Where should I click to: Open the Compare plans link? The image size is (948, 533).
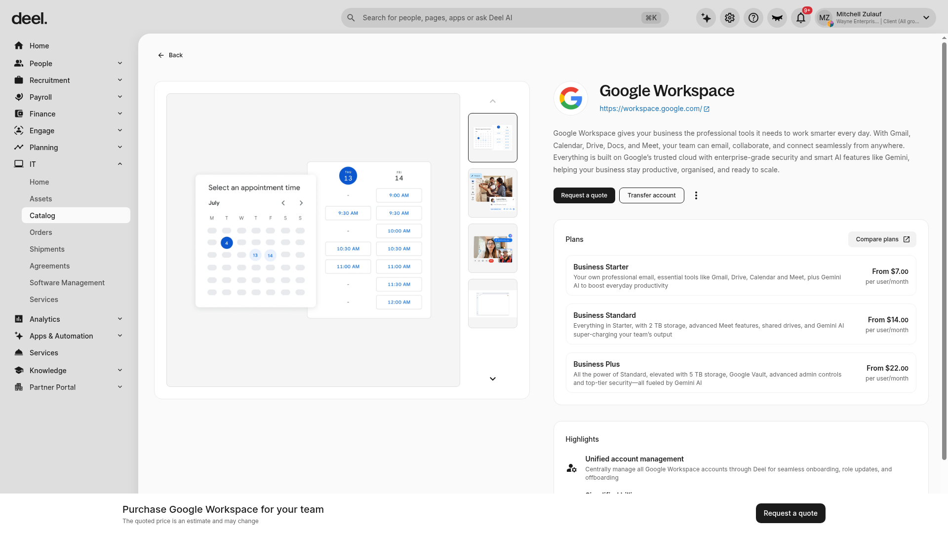pos(882,239)
